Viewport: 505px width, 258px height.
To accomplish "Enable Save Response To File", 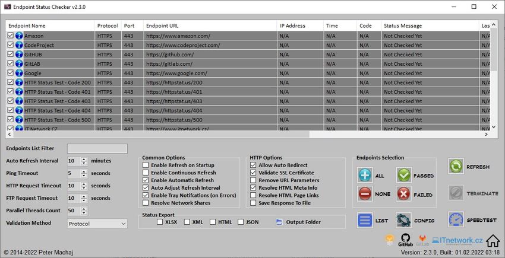I will point(253,203).
